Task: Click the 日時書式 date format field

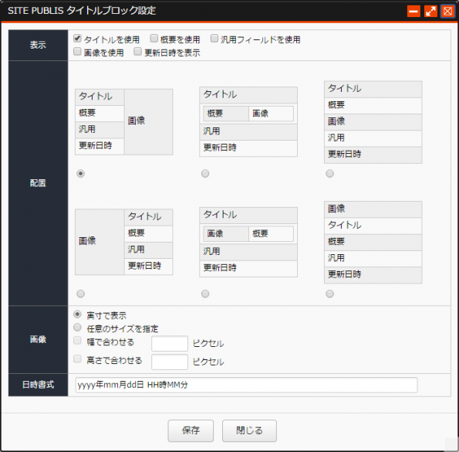Action: 246,385
